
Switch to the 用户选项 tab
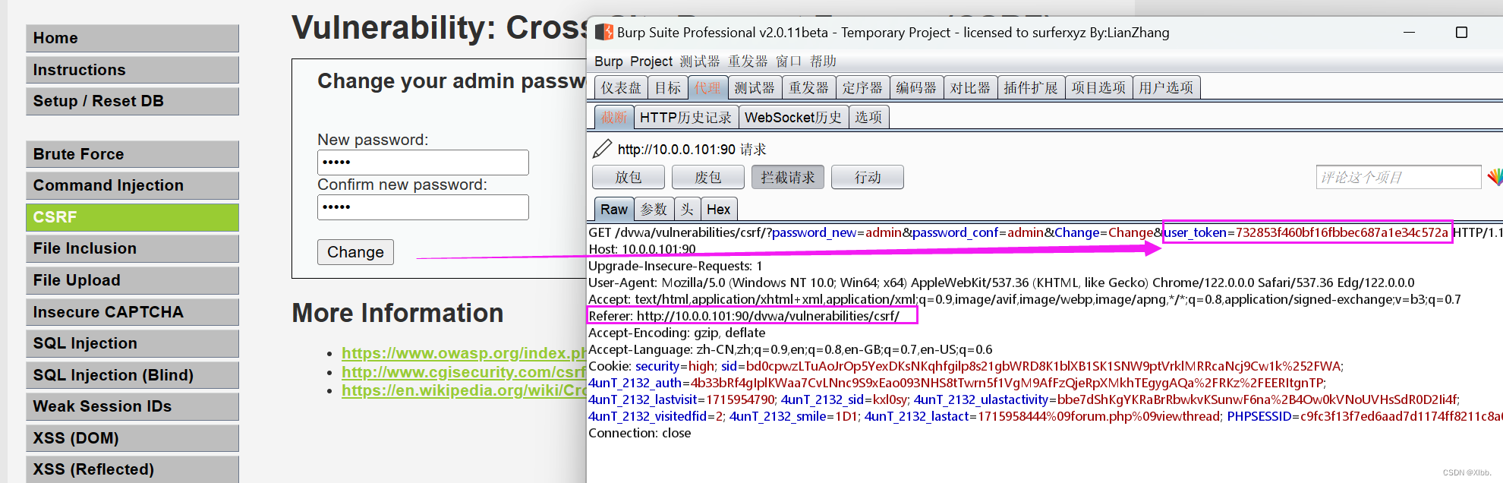1166,88
